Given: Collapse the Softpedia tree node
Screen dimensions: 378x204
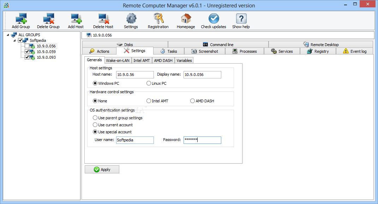Looking at the screenshot, I should tap(15, 40).
